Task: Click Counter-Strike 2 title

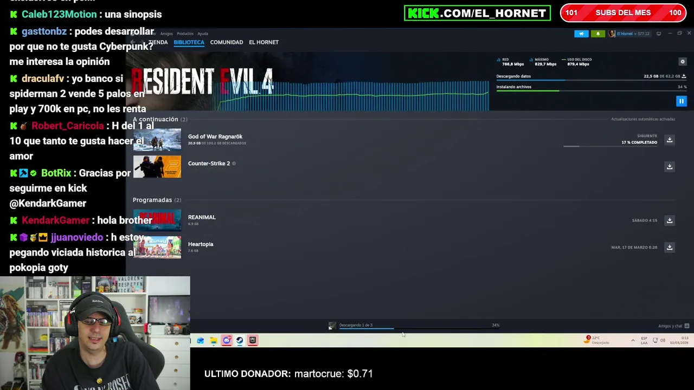Action: point(209,164)
